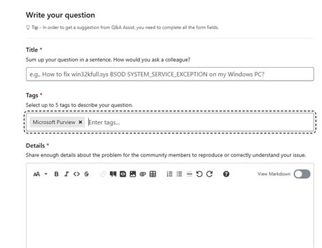The height and width of the screenshot is (248, 322).
Task: Undo the last edit
Action: pos(199,174)
